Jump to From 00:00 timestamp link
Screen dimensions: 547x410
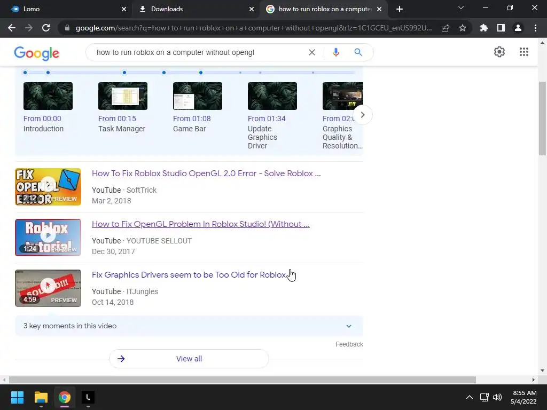click(42, 119)
